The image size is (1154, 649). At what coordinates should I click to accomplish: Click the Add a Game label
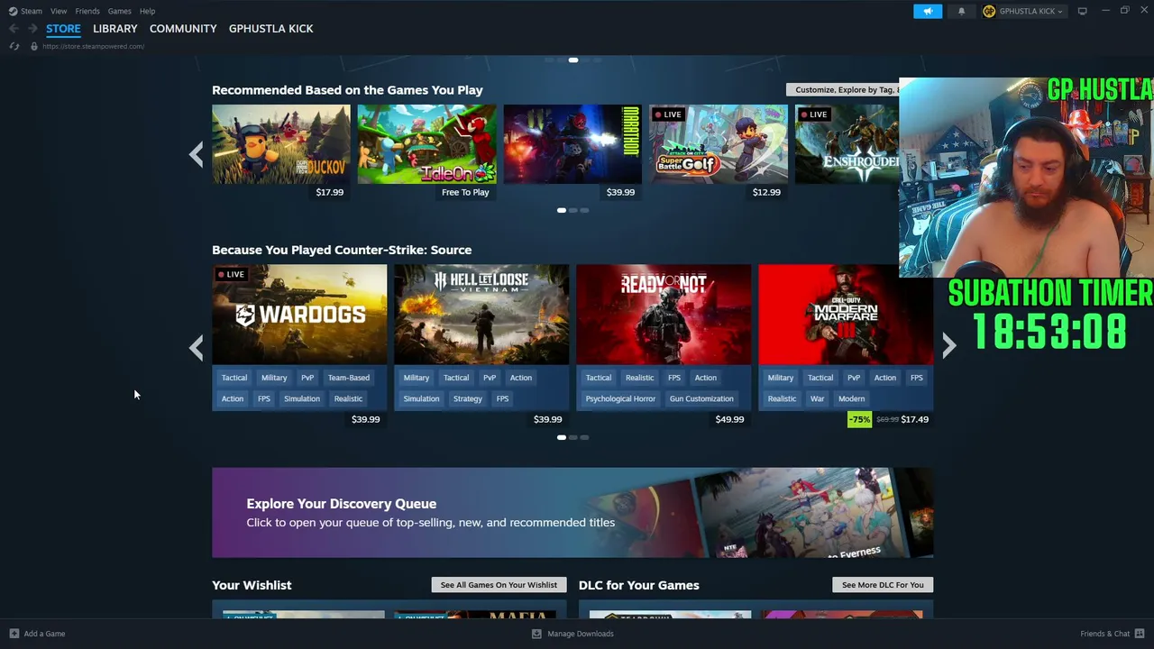pyautogui.click(x=44, y=634)
